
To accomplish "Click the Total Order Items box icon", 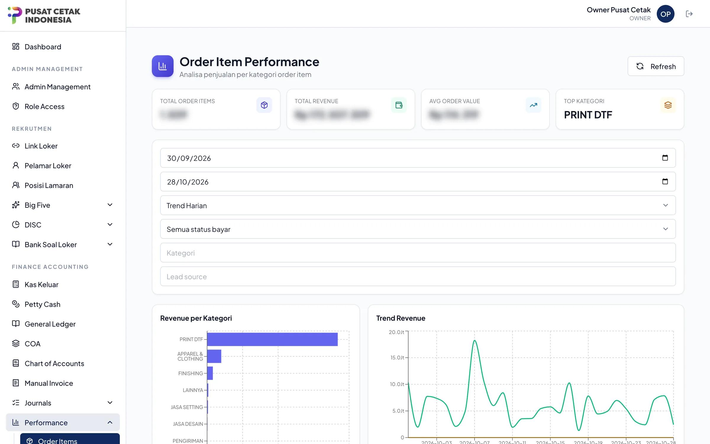I will [x=264, y=105].
